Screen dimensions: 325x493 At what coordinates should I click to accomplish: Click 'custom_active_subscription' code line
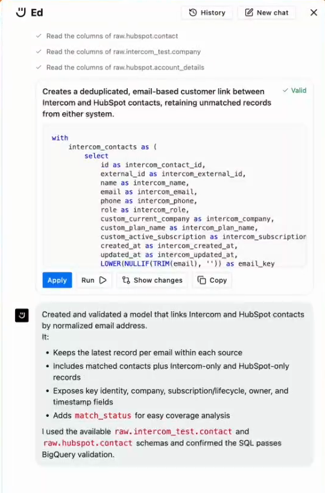[x=203, y=237]
